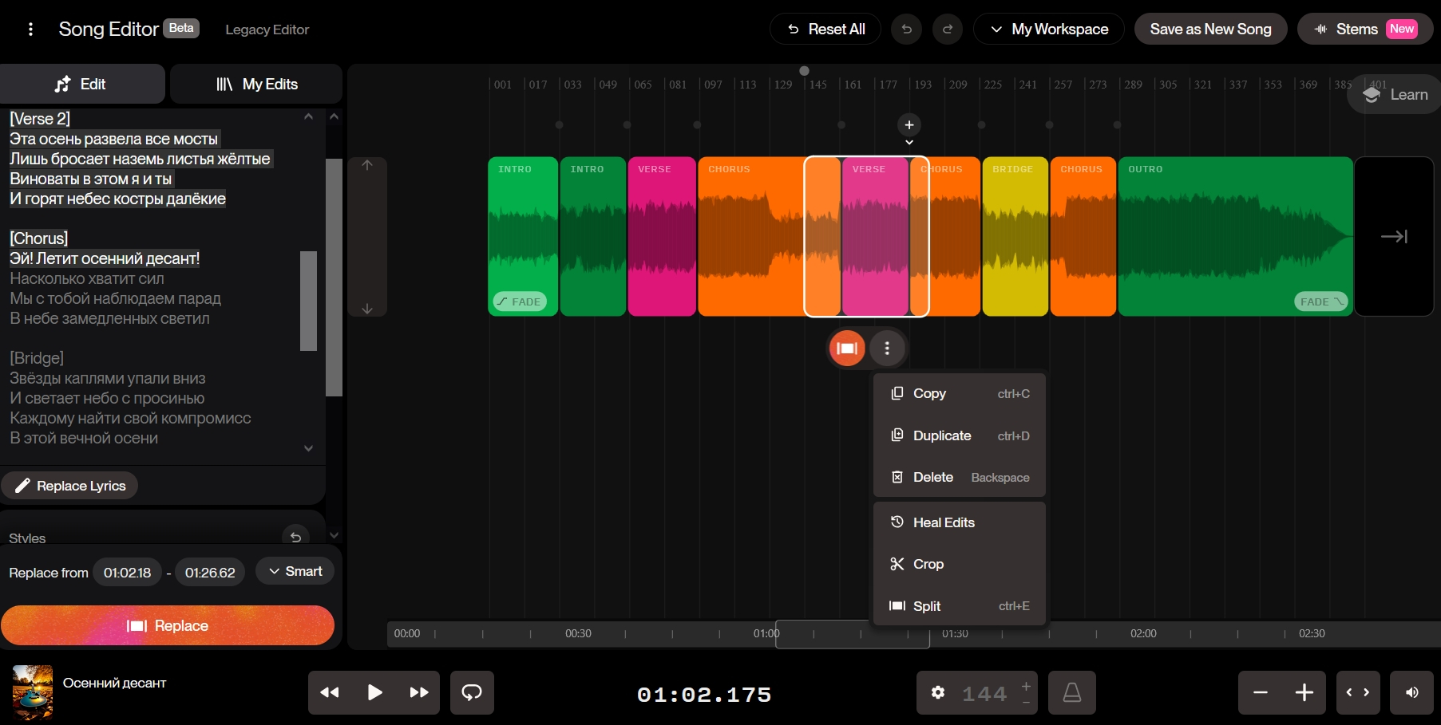The image size is (1441, 725).
Task: Click the up arrow on left track strip
Action: (x=367, y=165)
